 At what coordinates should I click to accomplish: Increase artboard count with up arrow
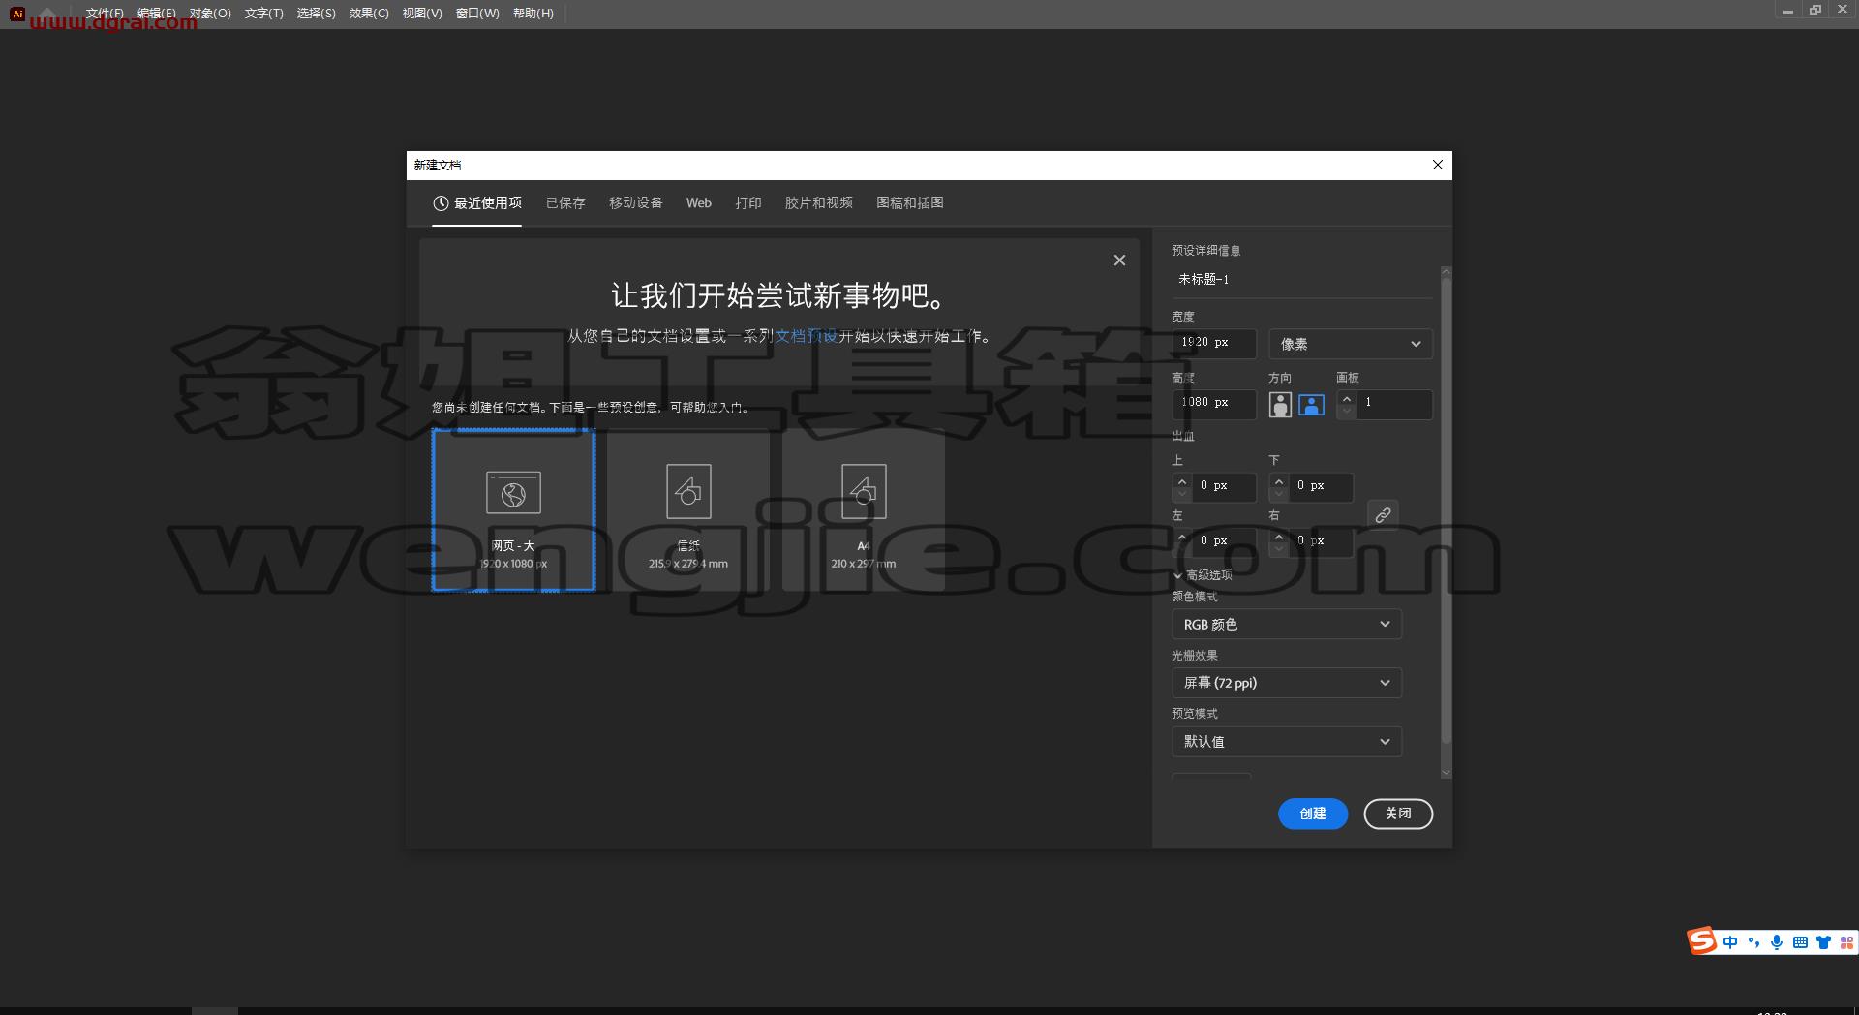(x=1346, y=398)
